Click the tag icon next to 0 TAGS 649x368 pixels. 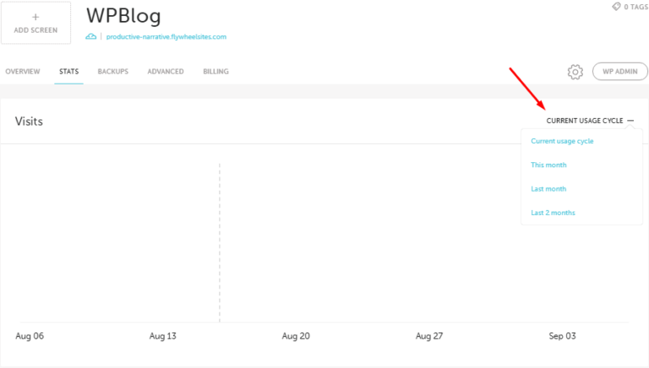[616, 7]
